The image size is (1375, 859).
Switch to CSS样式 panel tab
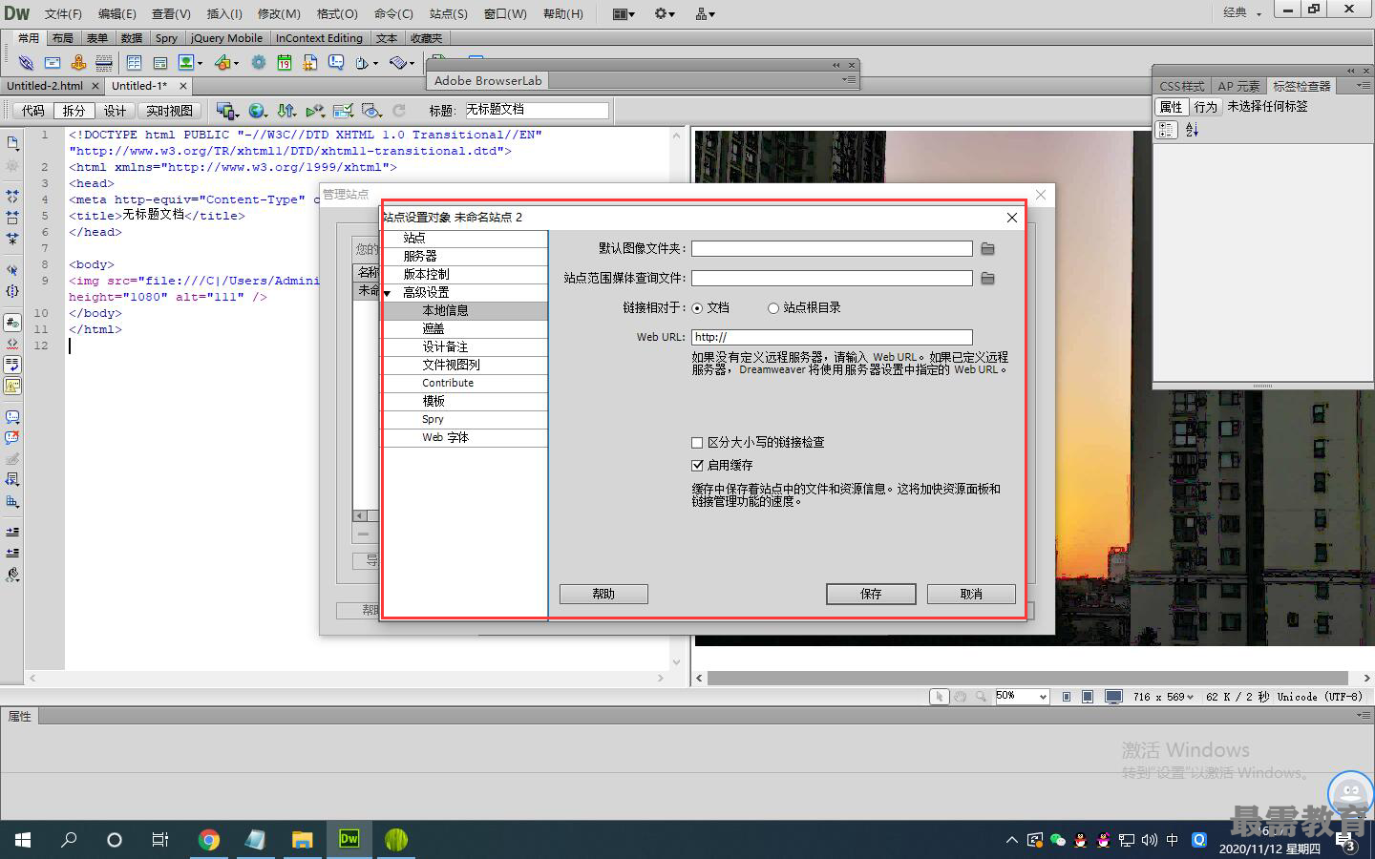(1182, 86)
